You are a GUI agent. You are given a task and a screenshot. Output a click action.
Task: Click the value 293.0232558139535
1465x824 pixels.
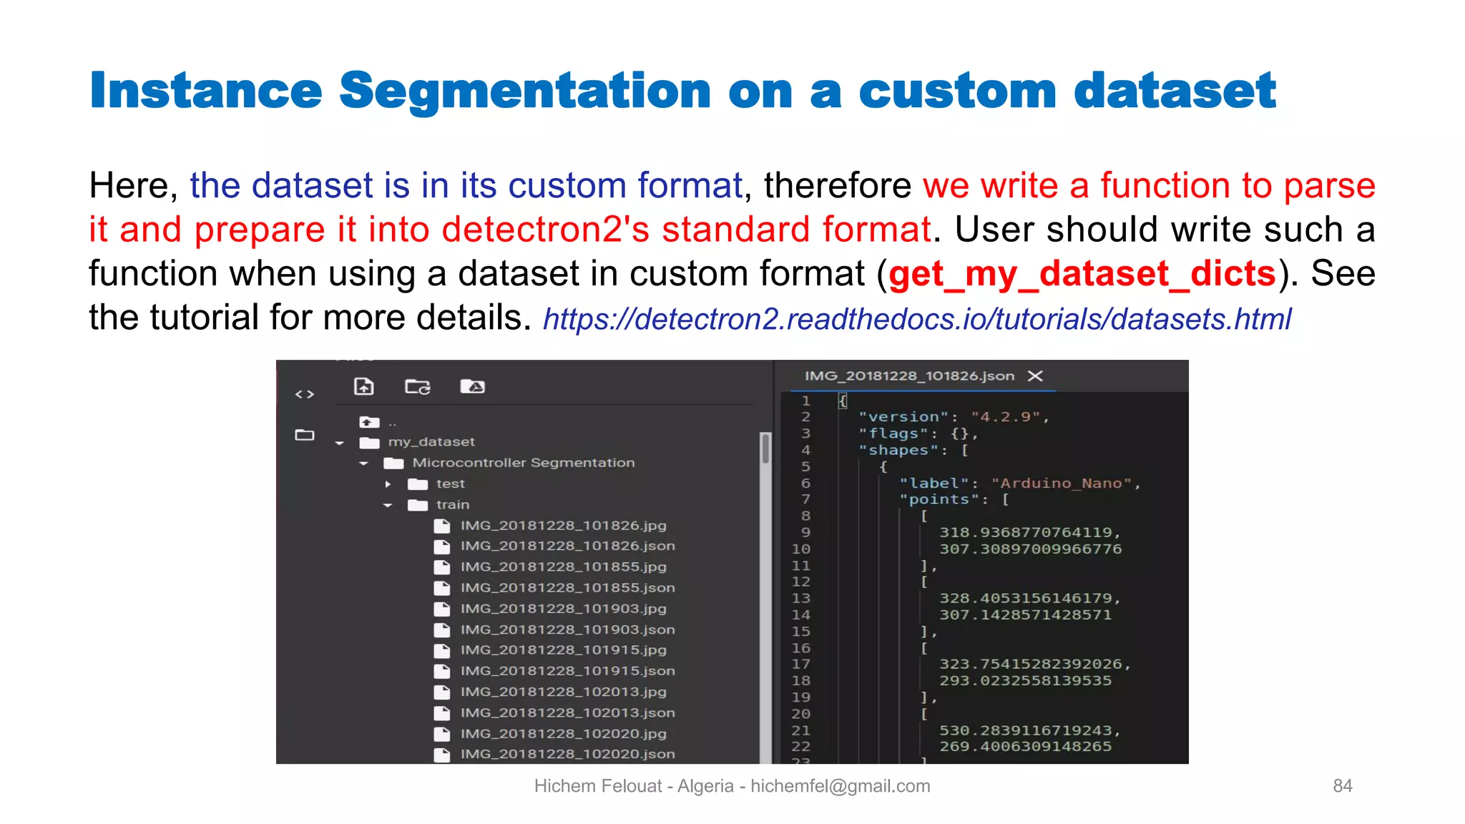click(x=1026, y=681)
